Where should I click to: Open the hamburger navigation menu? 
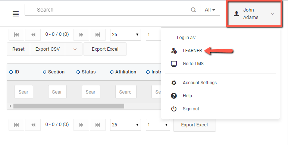point(16,14)
